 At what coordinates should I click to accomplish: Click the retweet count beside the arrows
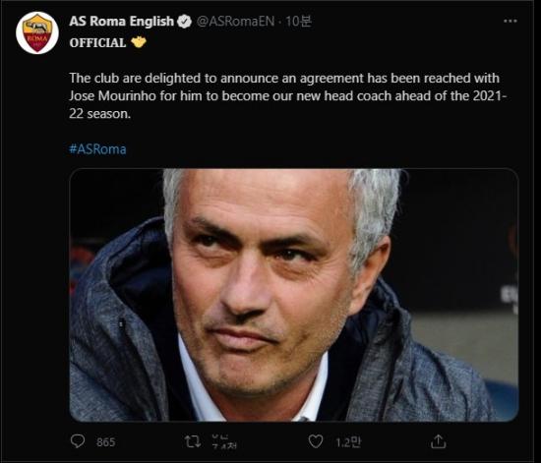224,441
